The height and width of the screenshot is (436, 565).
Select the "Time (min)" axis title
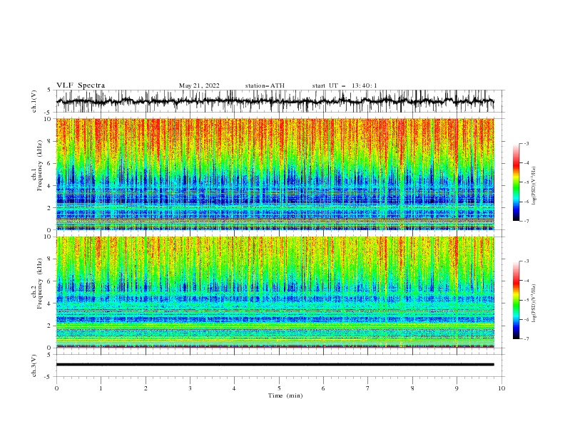click(x=285, y=395)
